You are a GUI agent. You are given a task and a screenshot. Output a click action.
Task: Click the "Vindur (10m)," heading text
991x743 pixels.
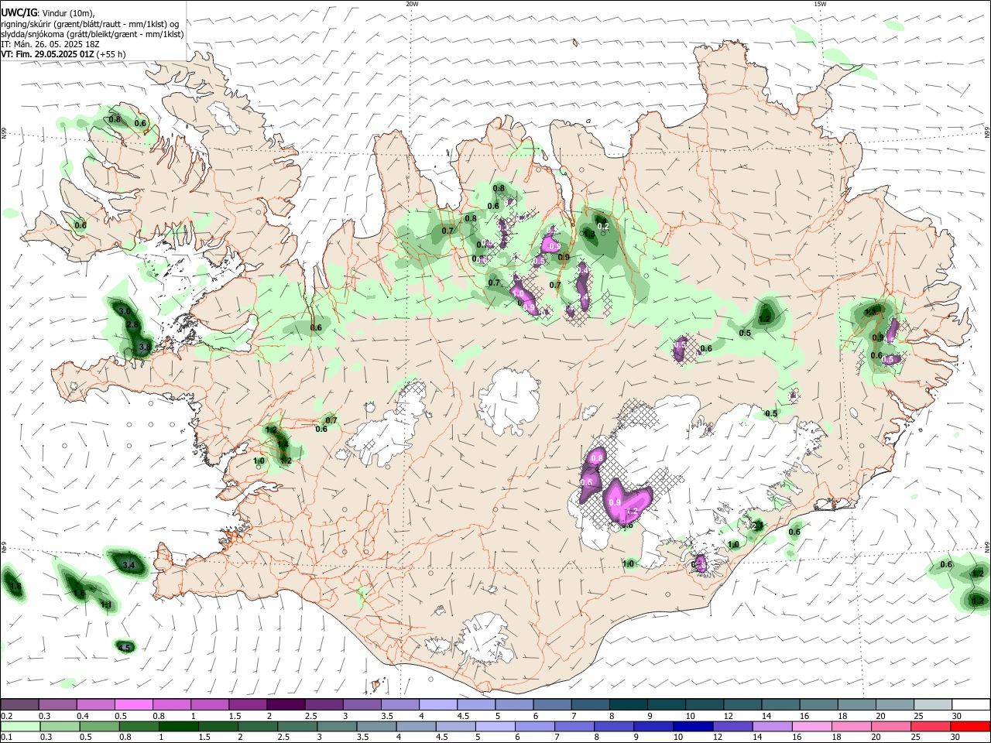pyautogui.click(x=68, y=13)
